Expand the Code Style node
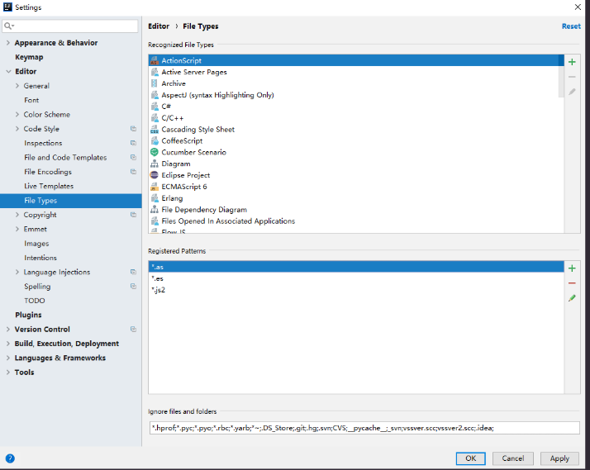The height and width of the screenshot is (470, 590). point(17,129)
